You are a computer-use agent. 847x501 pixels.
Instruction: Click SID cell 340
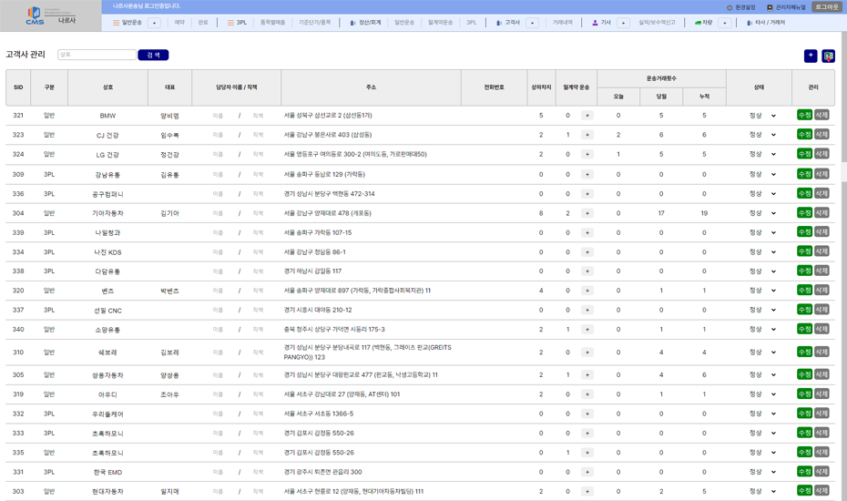pyautogui.click(x=18, y=329)
